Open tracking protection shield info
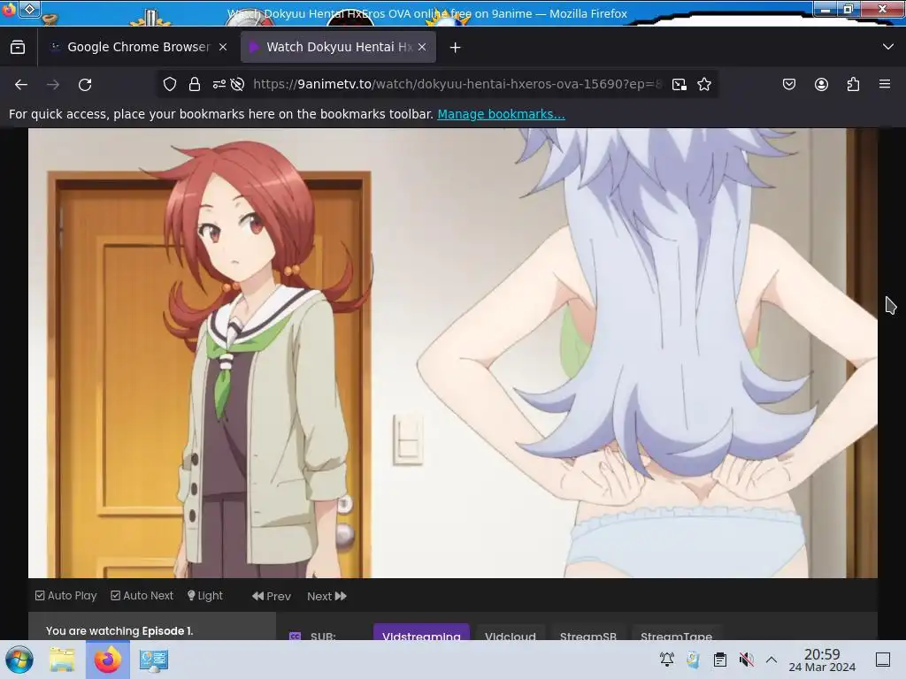Screen dimensions: 906x679 pyautogui.click(x=170, y=84)
